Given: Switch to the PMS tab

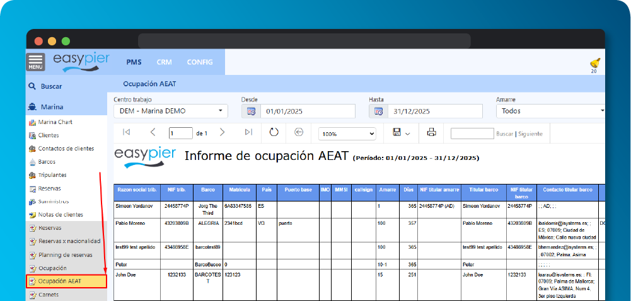Looking at the screenshot, I should pos(134,62).
